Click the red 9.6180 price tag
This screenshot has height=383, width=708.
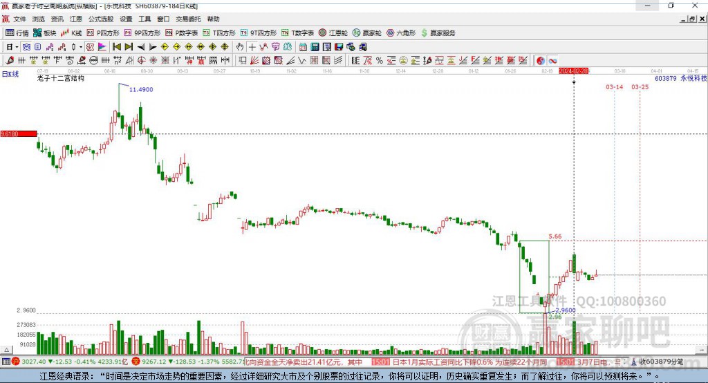coord(19,133)
